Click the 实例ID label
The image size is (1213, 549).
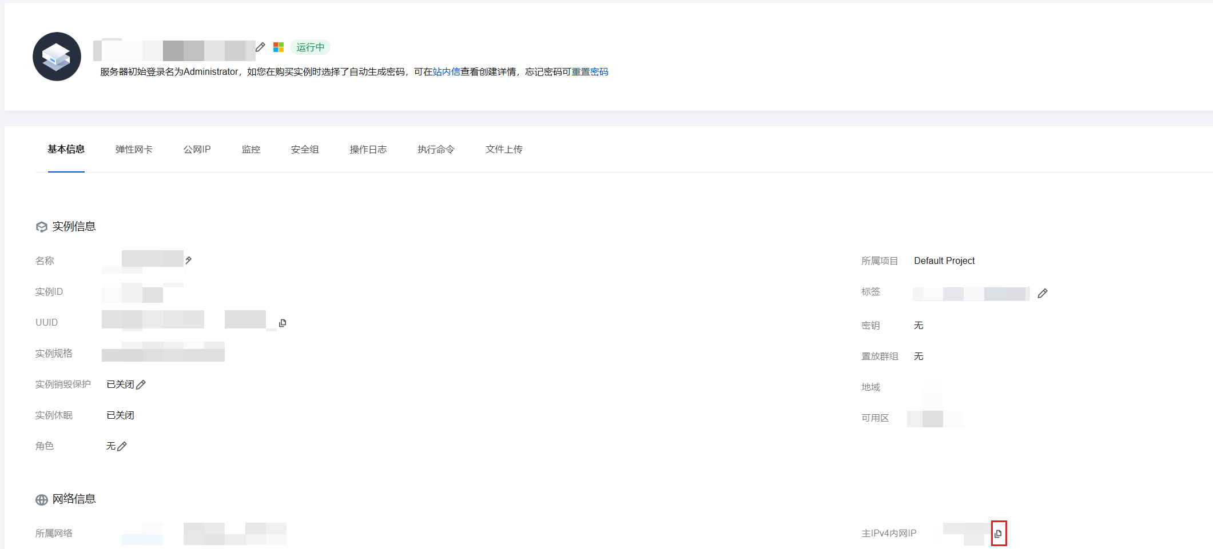click(49, 291)
